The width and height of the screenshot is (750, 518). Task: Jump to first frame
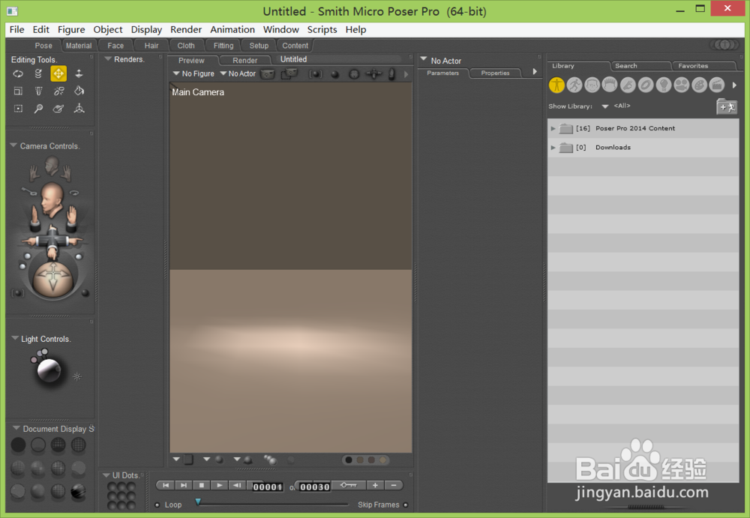tap(166, 486)
